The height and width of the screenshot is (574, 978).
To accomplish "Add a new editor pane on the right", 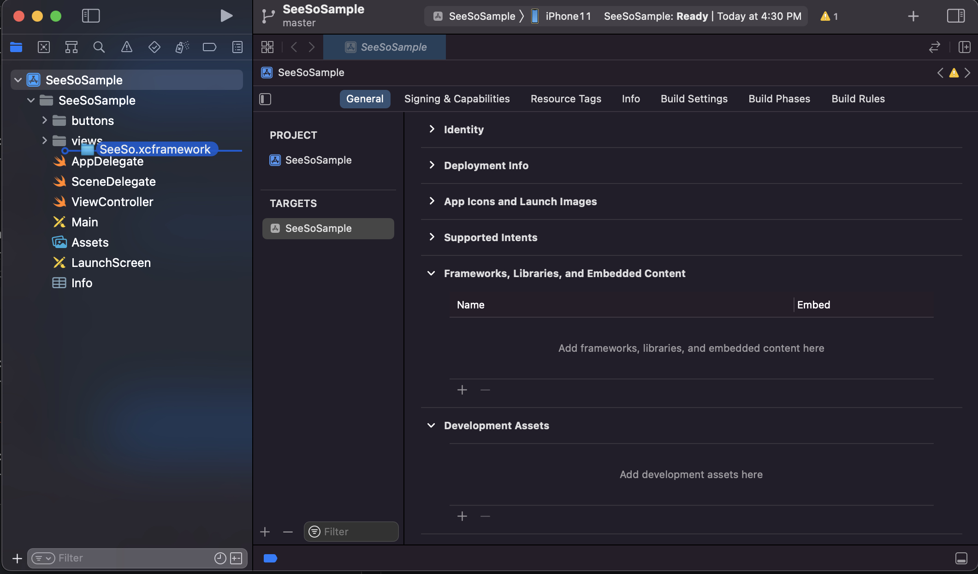I will point(965,47).
